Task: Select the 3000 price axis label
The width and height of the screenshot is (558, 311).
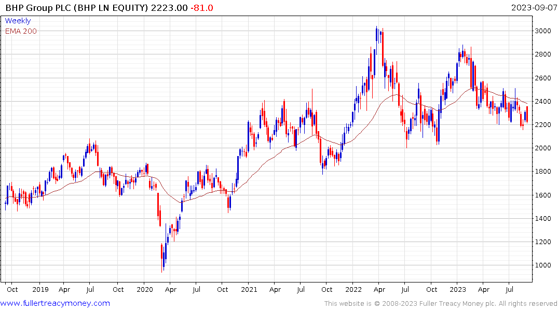Action: [543, 31]
